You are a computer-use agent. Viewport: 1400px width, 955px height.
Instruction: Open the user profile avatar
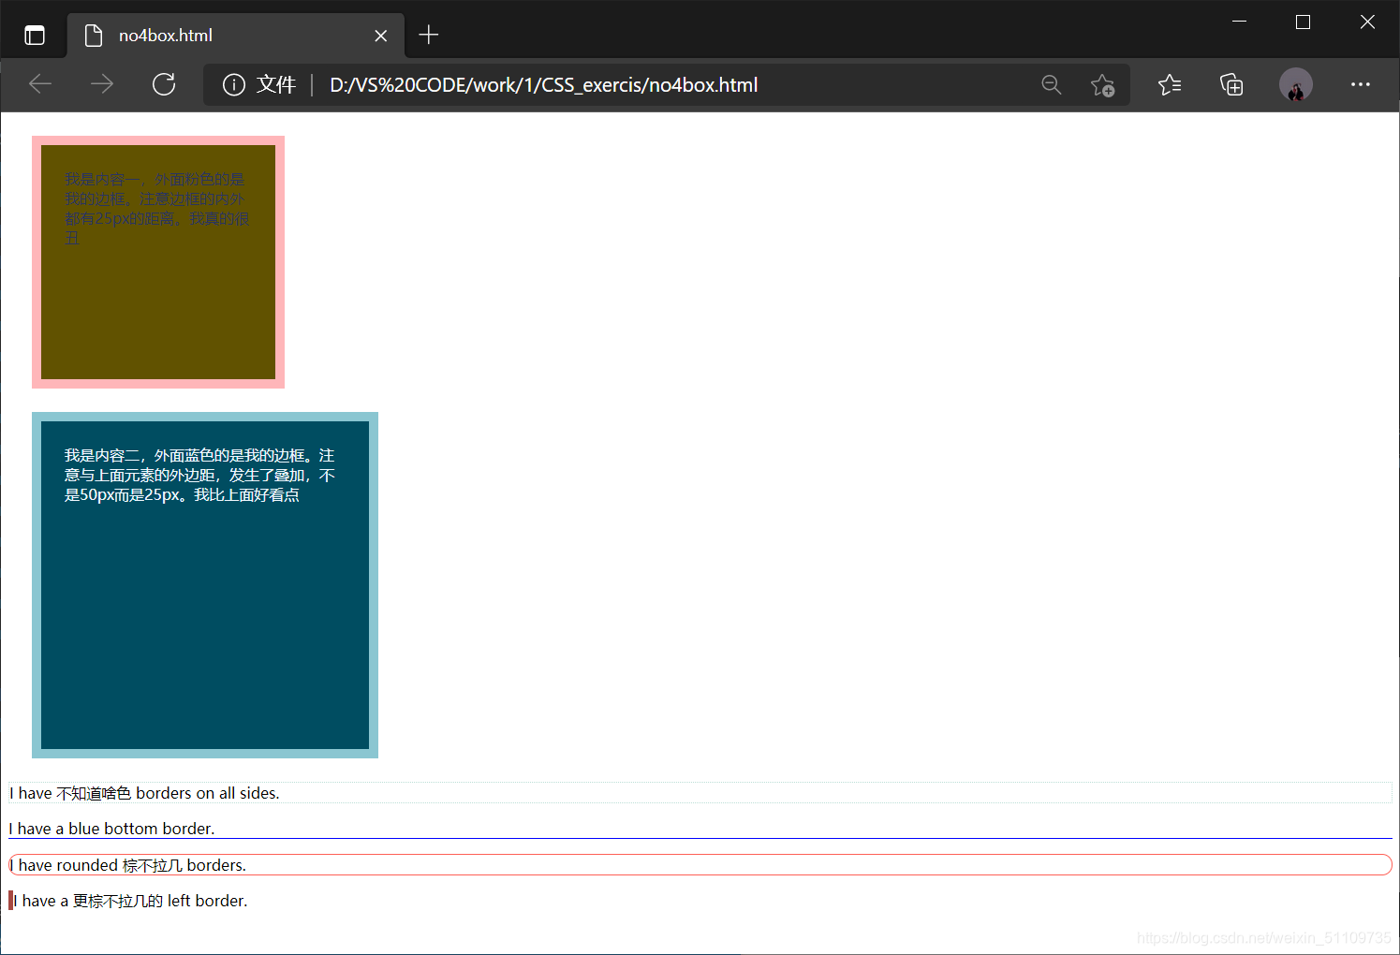[x=1296, y=85]
